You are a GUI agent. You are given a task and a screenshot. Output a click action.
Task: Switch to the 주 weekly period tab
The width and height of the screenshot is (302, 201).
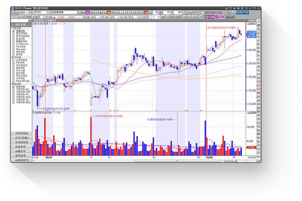coord(96,12)
